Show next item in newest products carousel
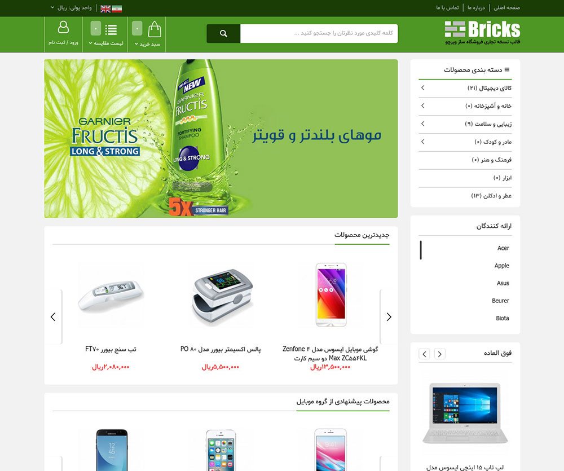Image resolution: width=564 pixels, height=471 pixels. 389,317
